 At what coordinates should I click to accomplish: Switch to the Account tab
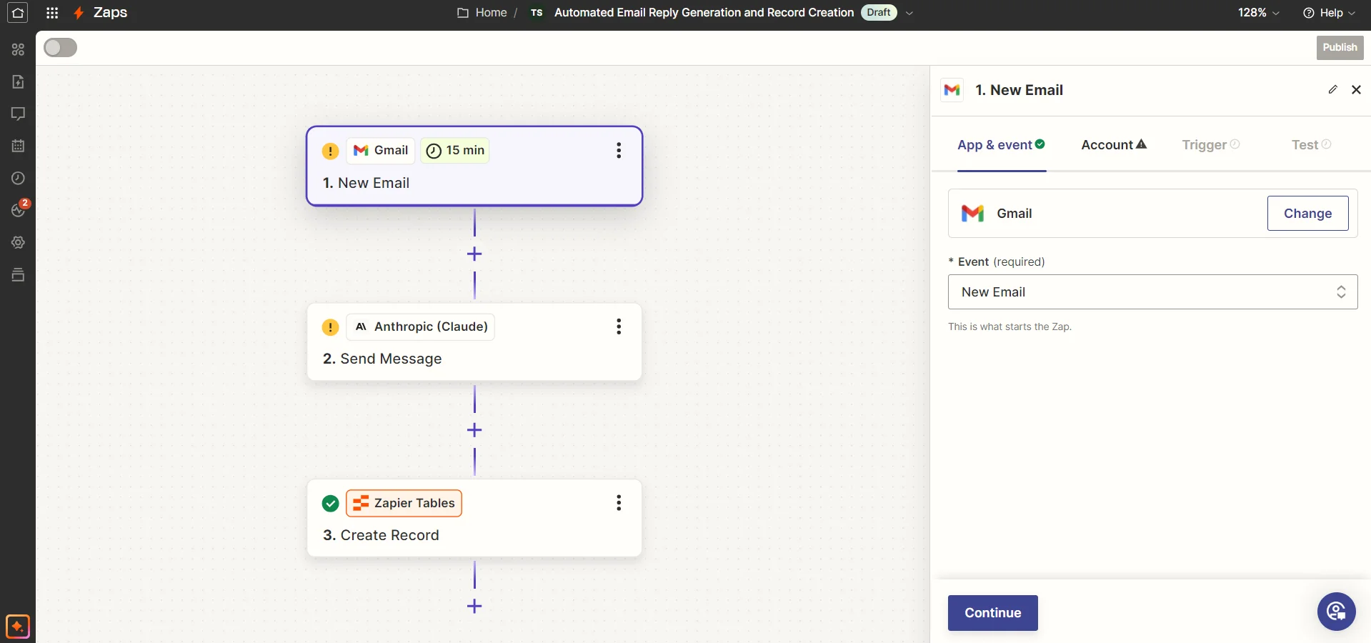tap(1114, 145)
